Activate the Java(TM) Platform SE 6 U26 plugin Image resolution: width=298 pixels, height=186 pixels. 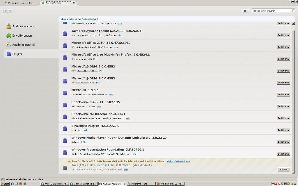click(x=284, y=169)
